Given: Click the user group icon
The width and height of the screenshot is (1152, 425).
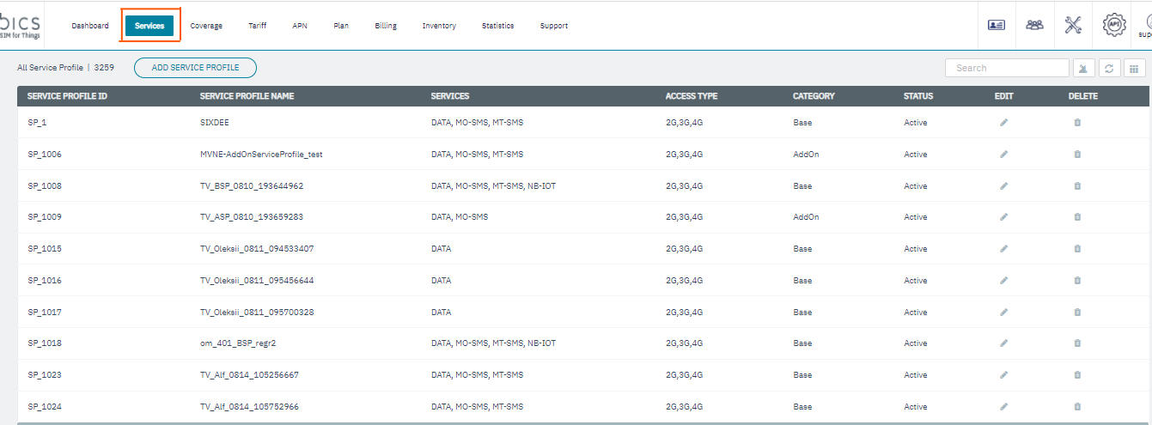Looking at the screenshot, I should (x=1034, y=25).
